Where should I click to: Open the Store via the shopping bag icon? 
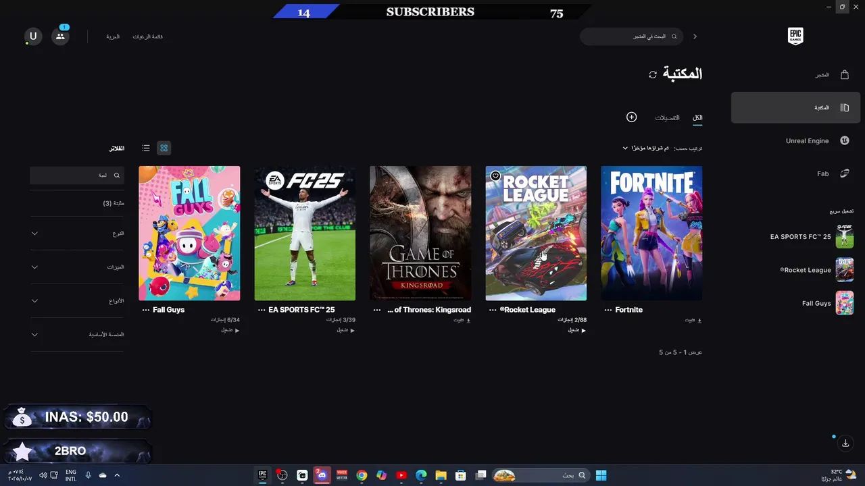tap(845, 75)
